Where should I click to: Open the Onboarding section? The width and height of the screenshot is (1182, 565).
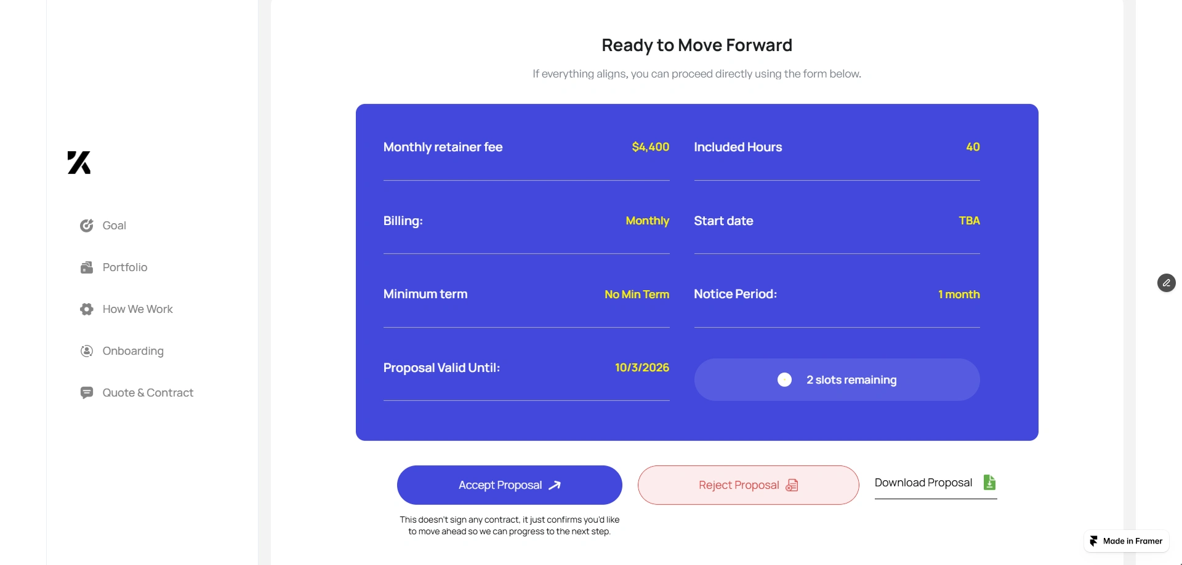click(133, 351)
